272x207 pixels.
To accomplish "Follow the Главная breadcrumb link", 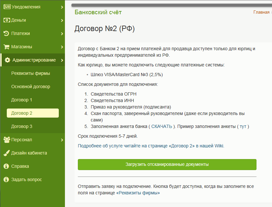I will click(x=261, y=12).
